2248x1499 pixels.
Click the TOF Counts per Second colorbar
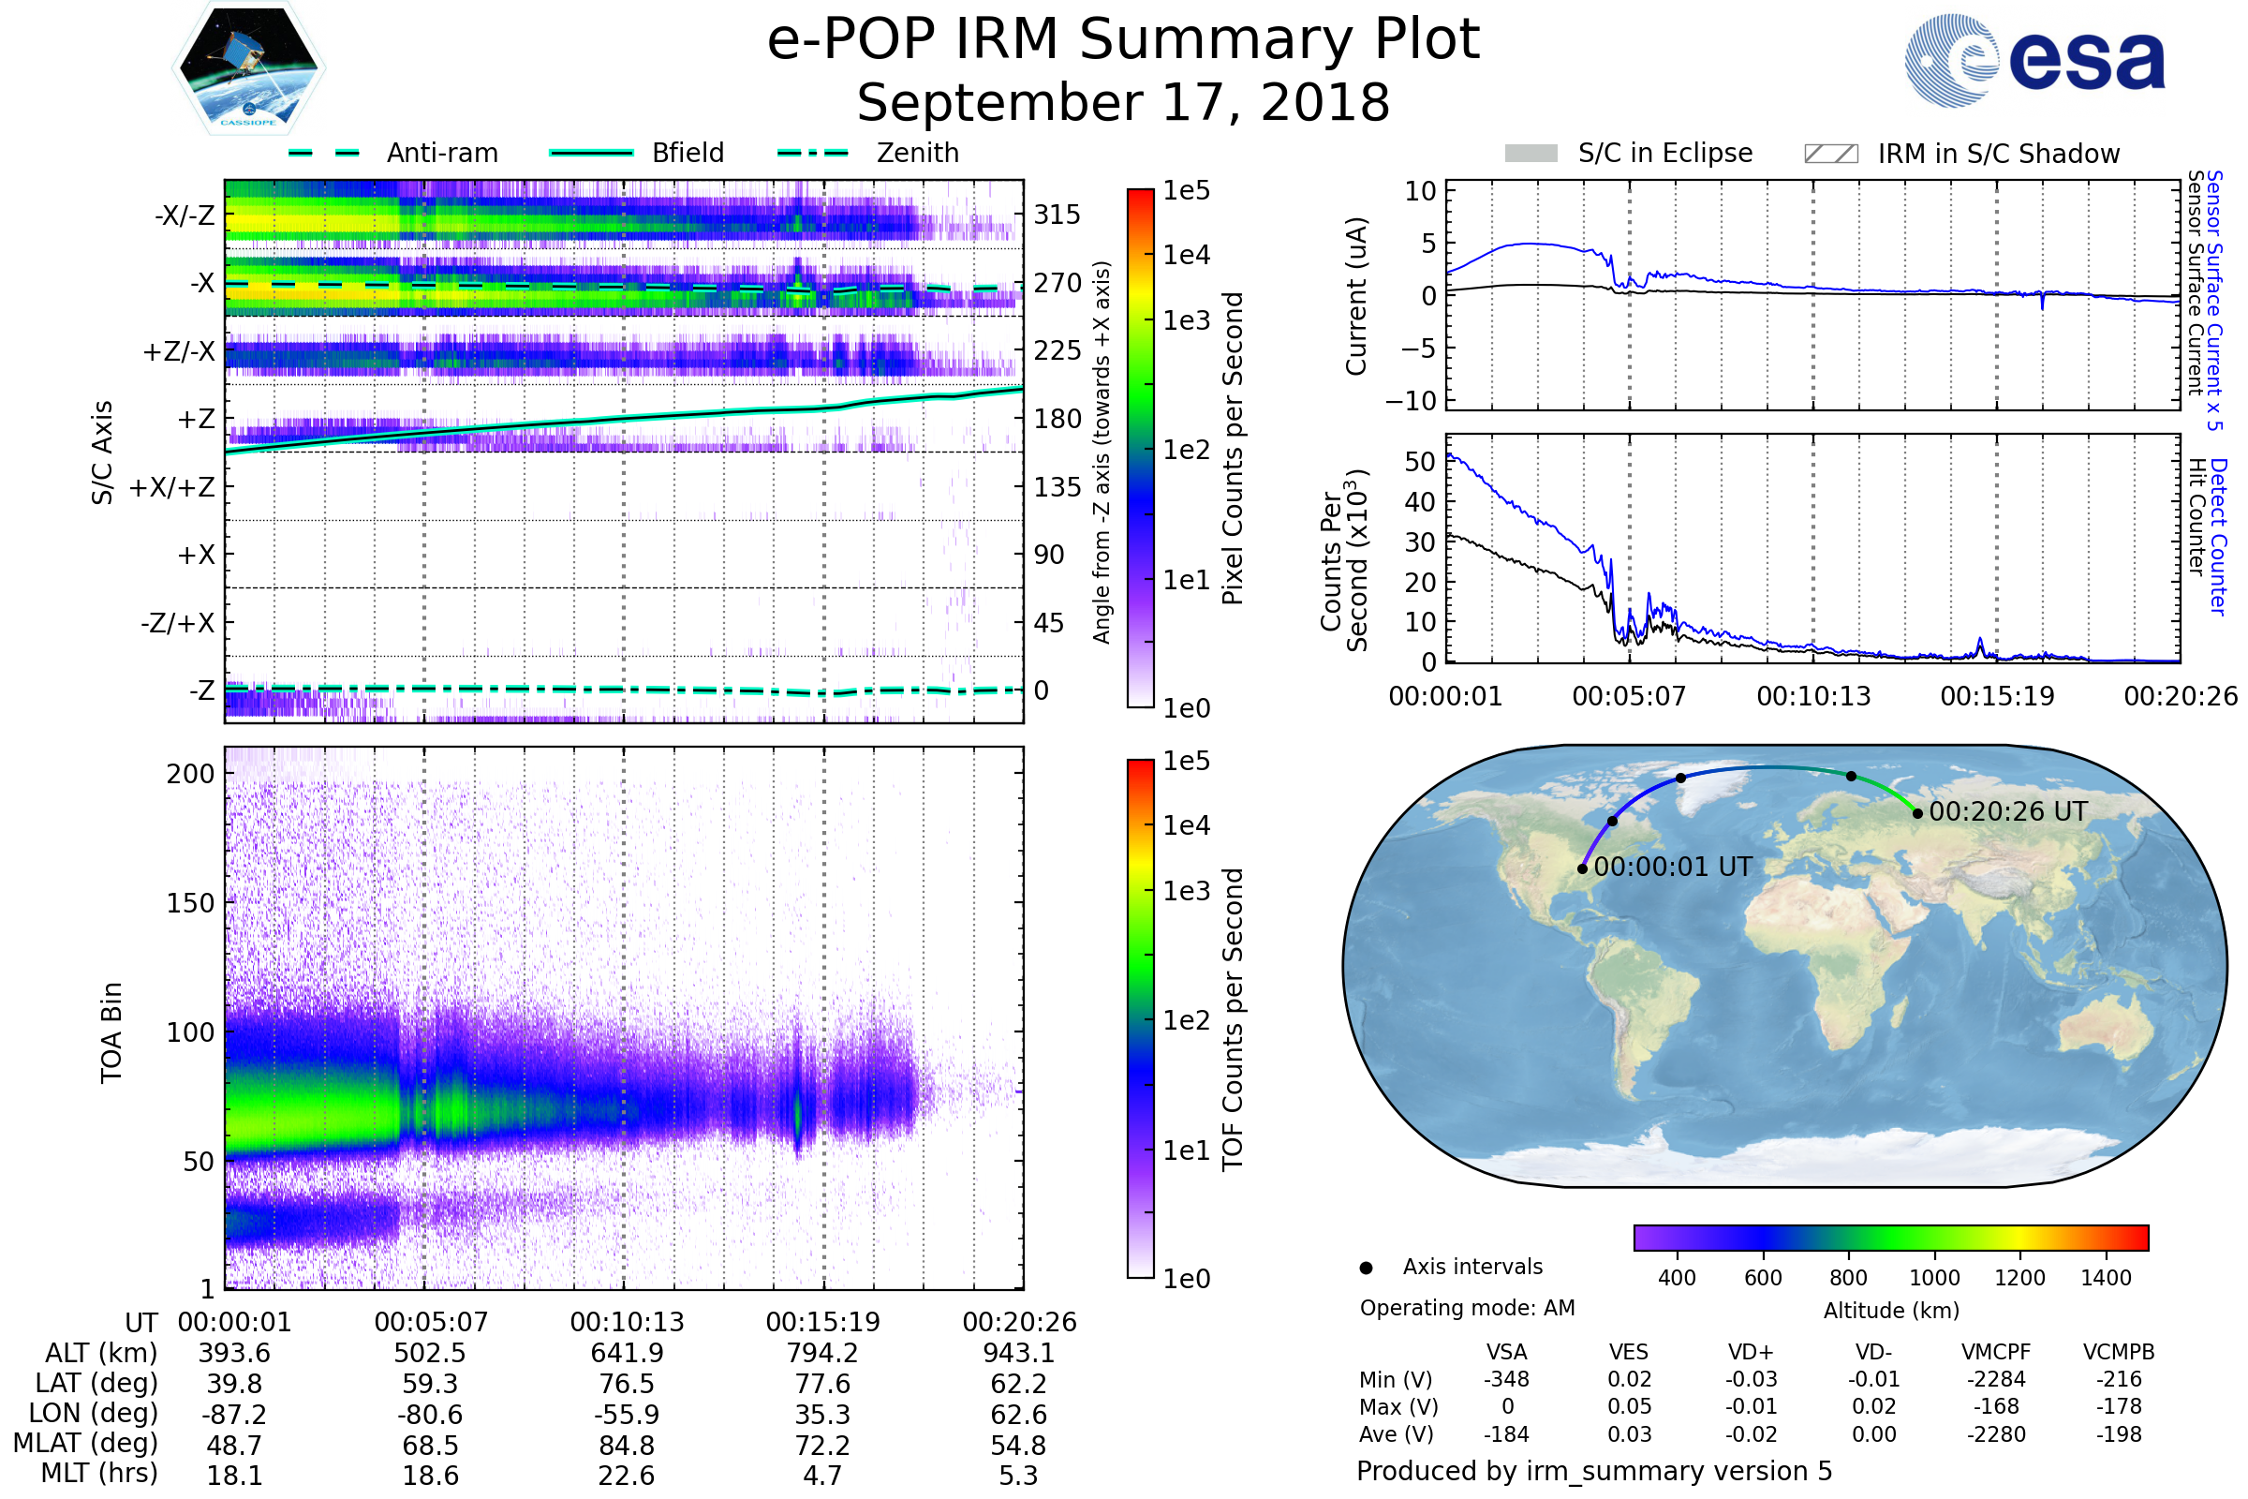(x=1140, y=1018)
